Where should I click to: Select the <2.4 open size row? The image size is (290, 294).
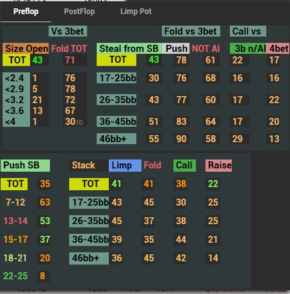click(17, 78)
